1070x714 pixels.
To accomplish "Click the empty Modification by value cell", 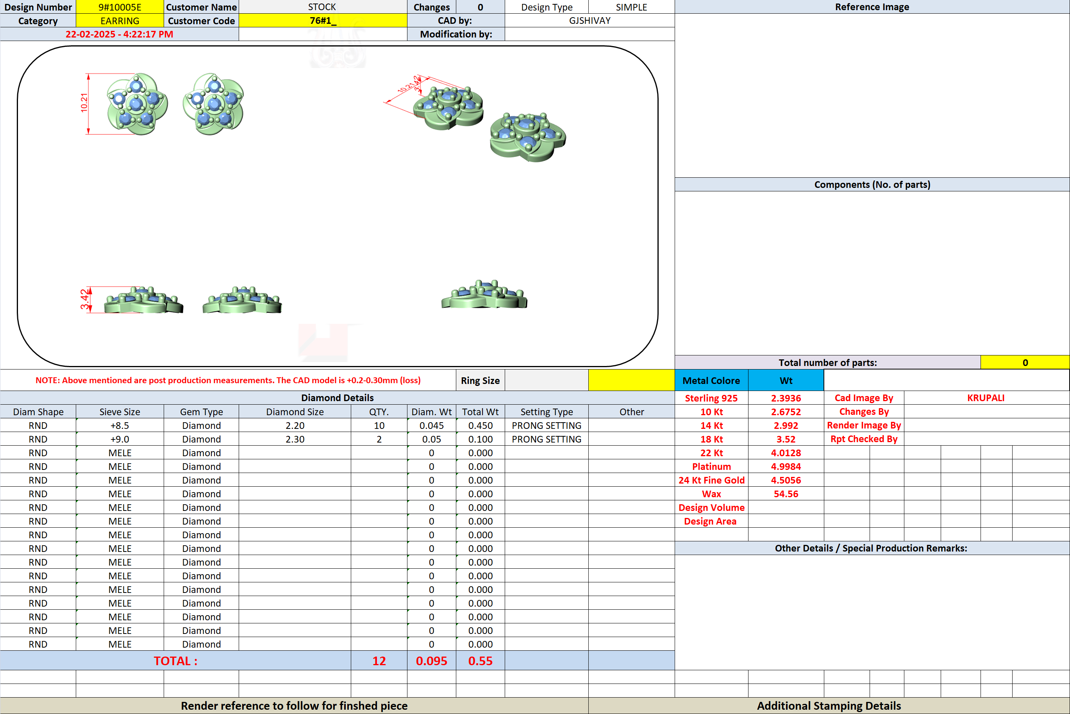I will (x=589, y=34).
